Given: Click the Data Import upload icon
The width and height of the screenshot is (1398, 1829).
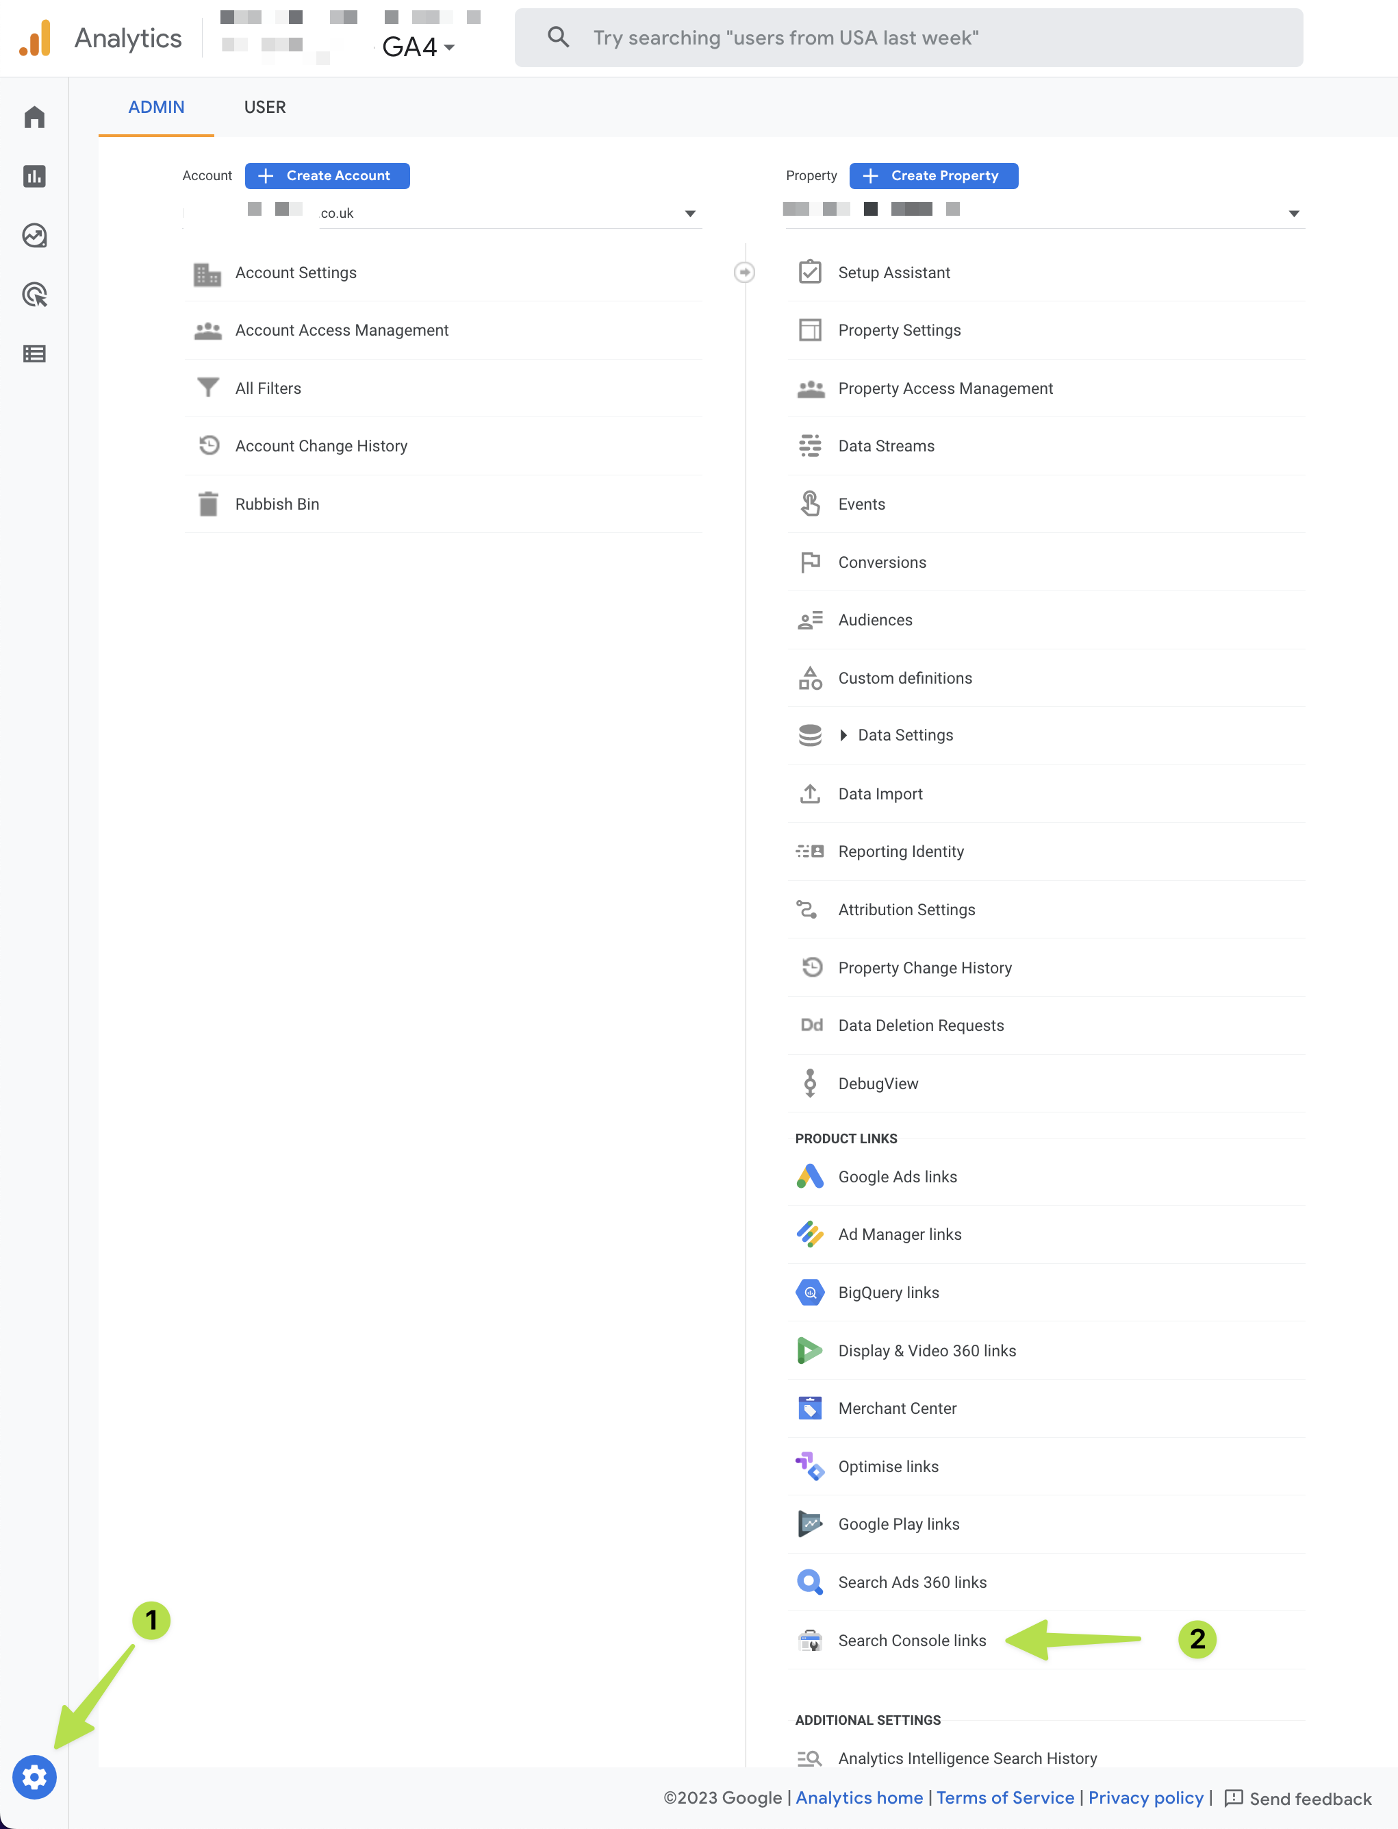Looking at the screenshot, I should [810, 793].
